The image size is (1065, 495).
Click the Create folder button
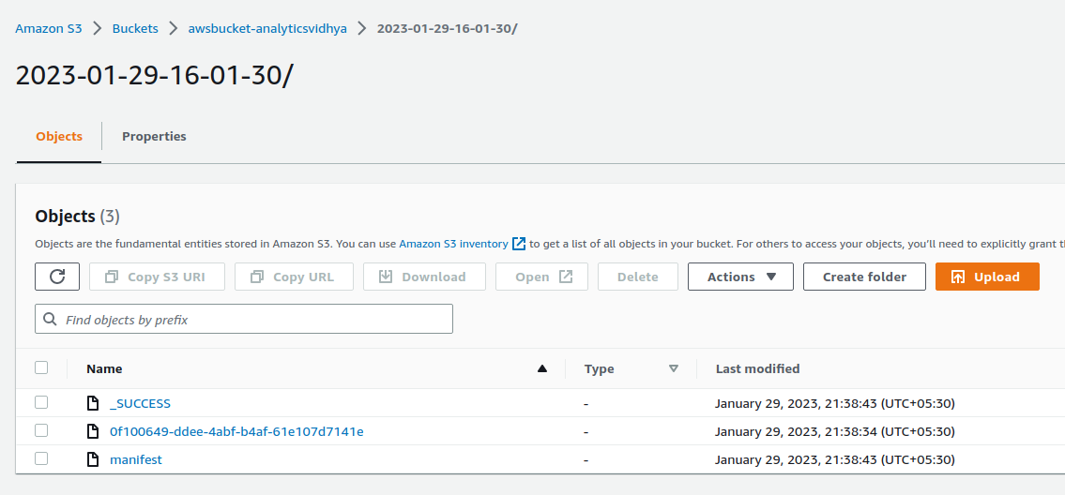pyautogui.click(x=864, y=277)
